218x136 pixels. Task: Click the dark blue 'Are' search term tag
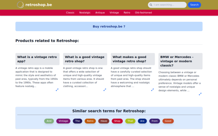coord(142,121)
